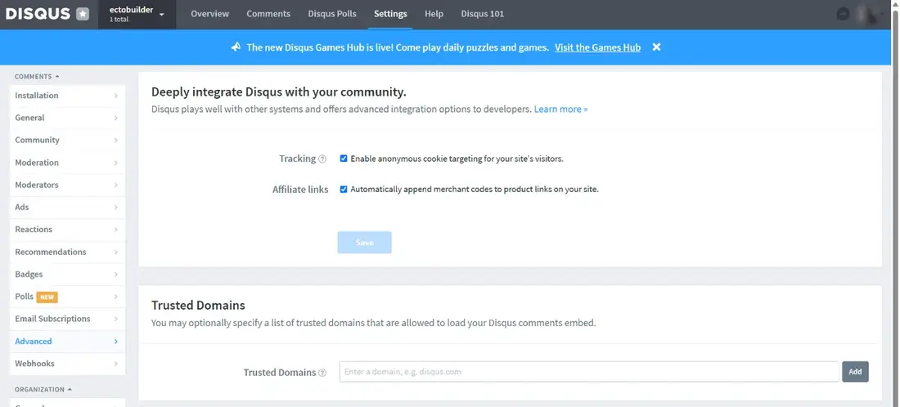Open Moderators settings page

(x=67, y=185)
